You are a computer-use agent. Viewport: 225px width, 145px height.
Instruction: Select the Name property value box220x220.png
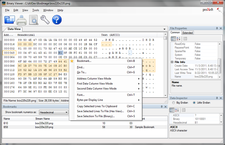pos(204,77)
